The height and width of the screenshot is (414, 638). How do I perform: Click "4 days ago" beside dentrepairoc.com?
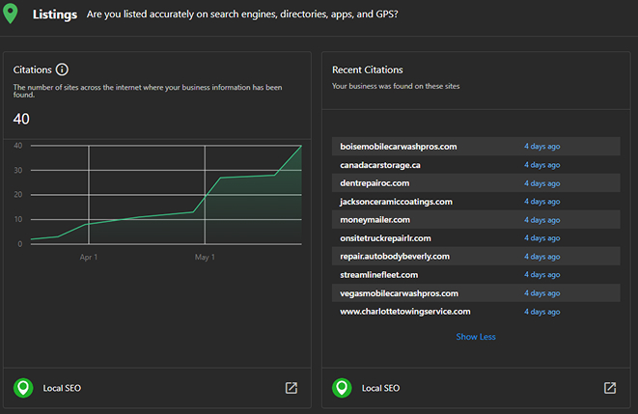(x=541, y=183)
